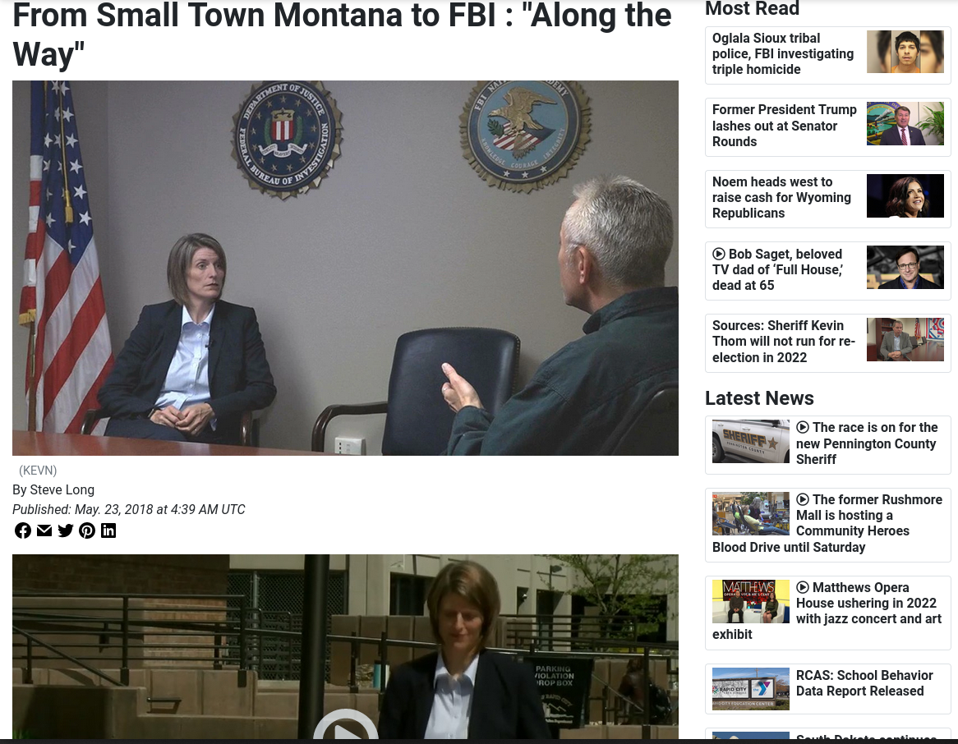This screenshot has height=744, width=958.
Task: Click video icon beside Matthews Opera House story
Action: [x=803, y=587]
